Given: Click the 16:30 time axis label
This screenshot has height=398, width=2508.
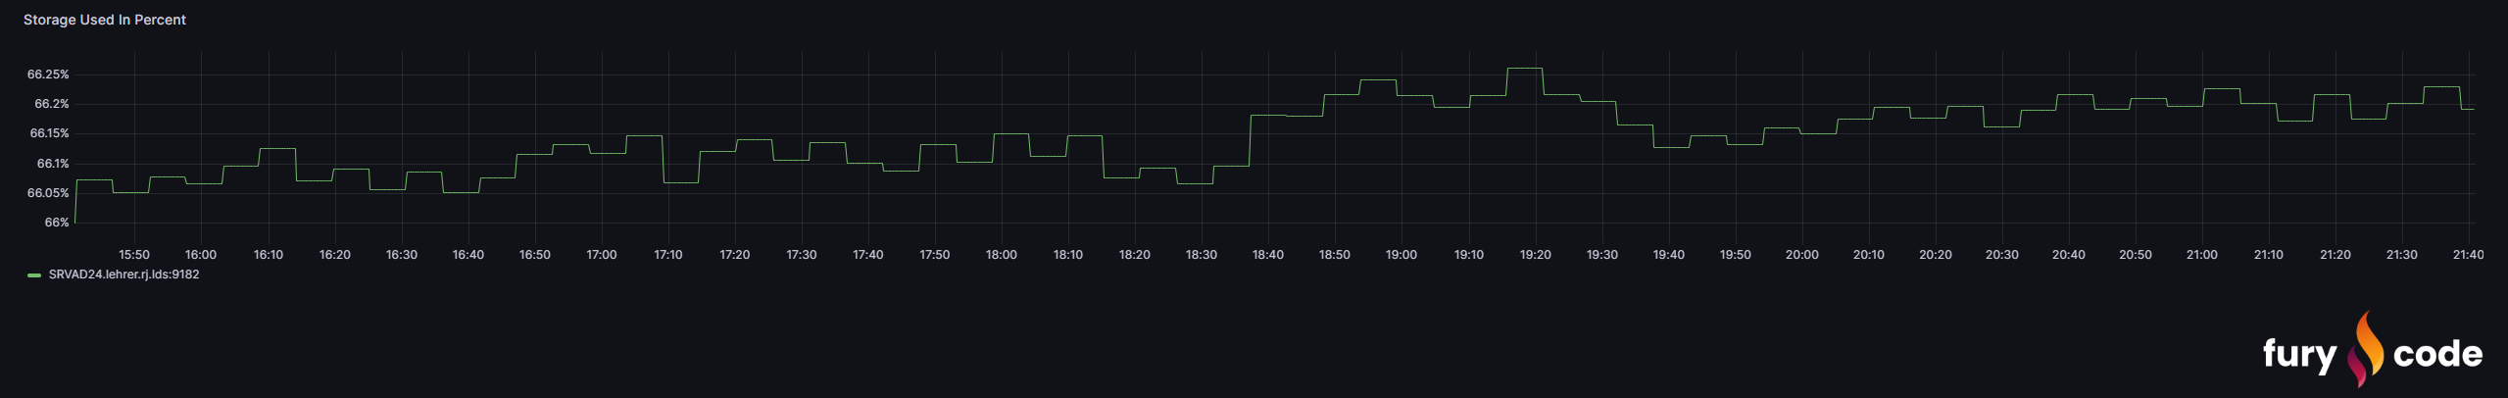Looking at the screenshot, I should (402, 255).
